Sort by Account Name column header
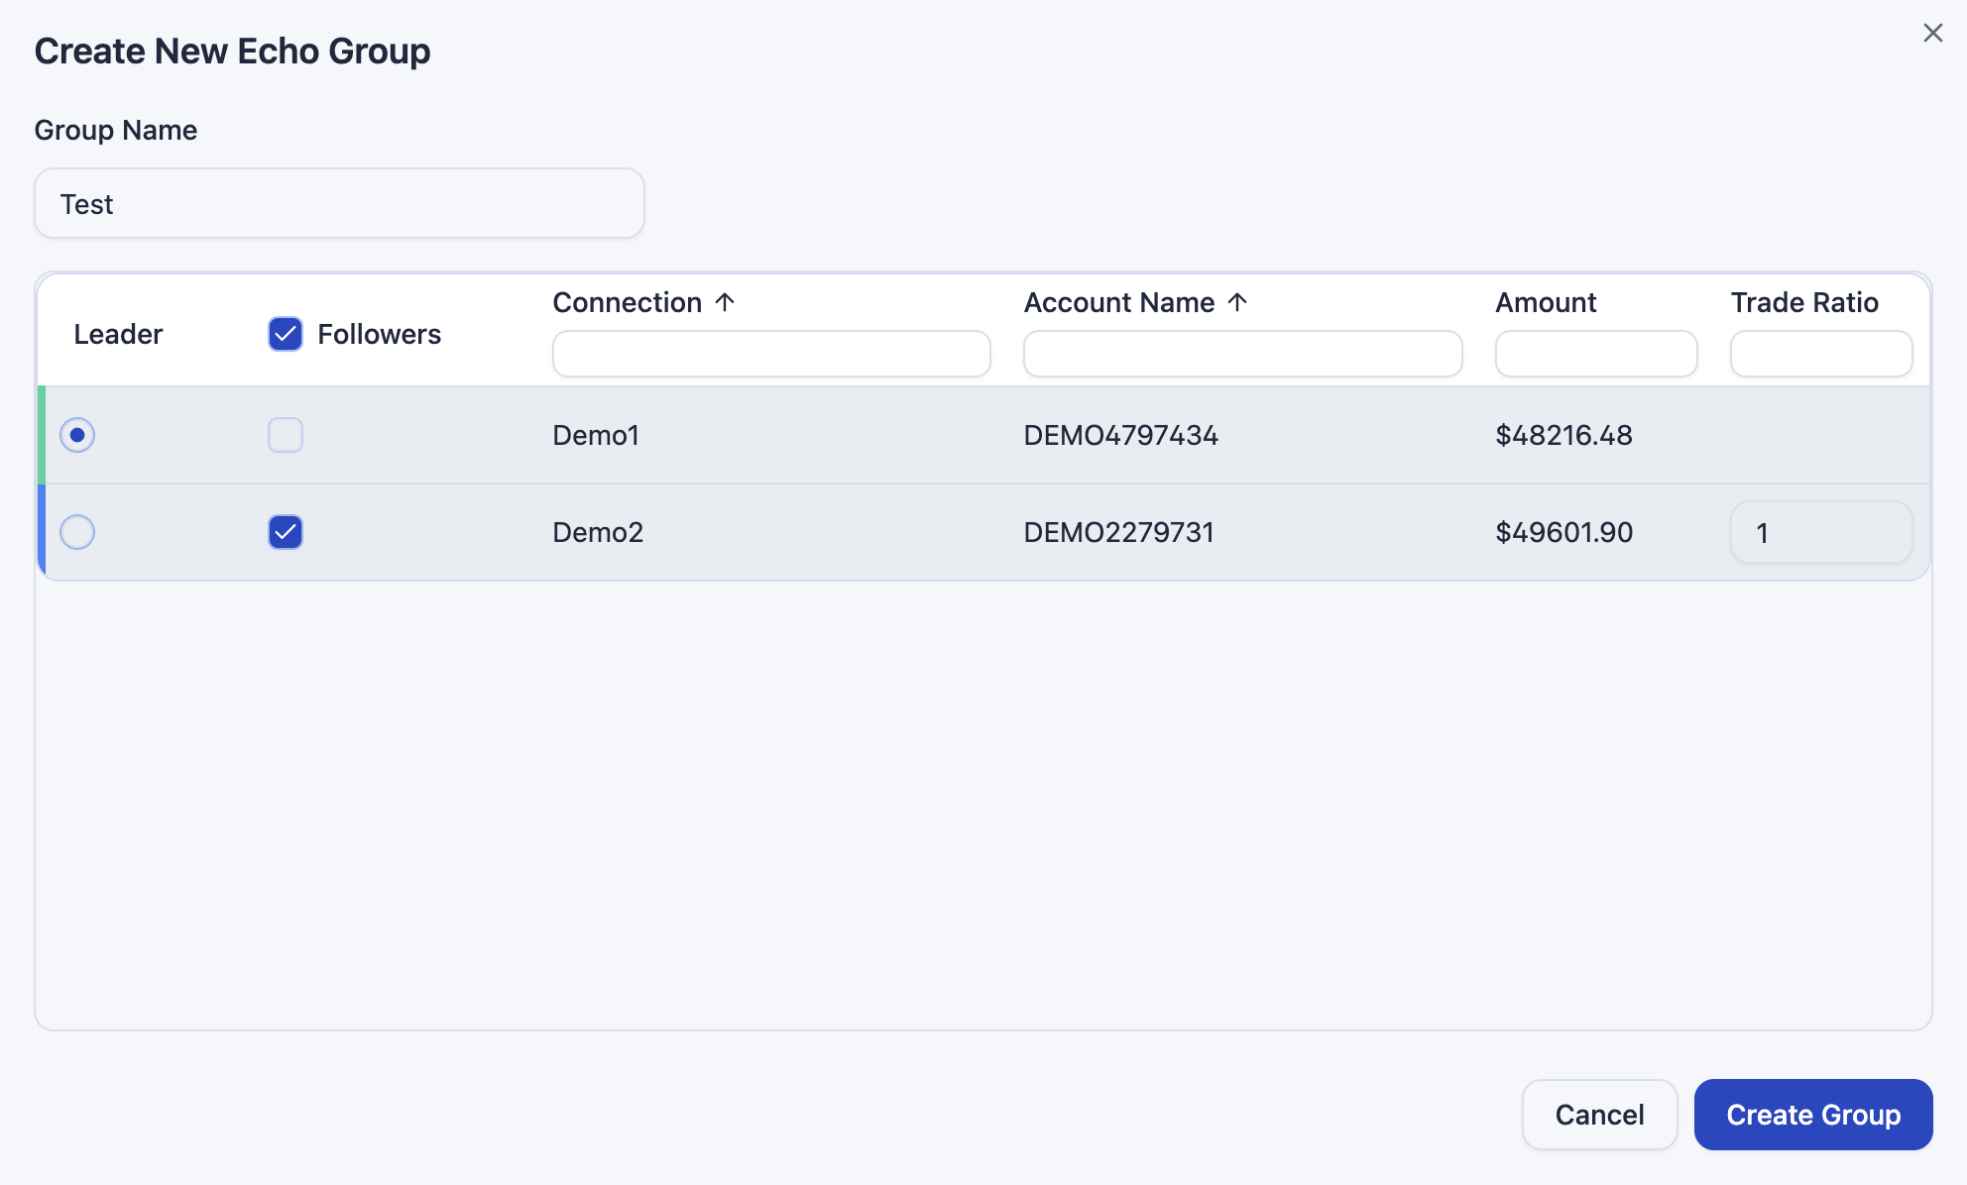The image size is (1967, 1185). click(x=1119, y=302)
